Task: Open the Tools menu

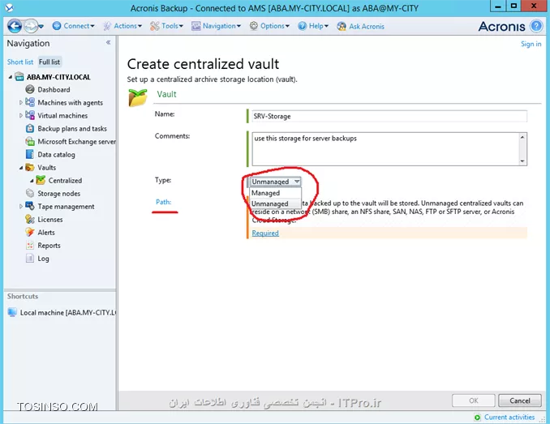Action: point(166,26)
